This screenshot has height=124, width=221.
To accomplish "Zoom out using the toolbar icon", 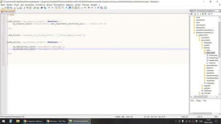I will pos(52,8).
